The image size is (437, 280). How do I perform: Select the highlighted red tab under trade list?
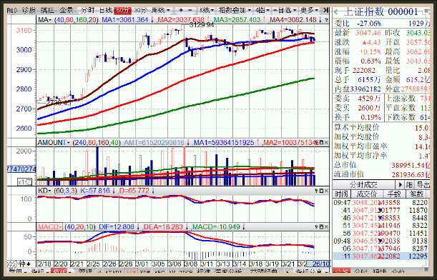(x=342, y=271)
